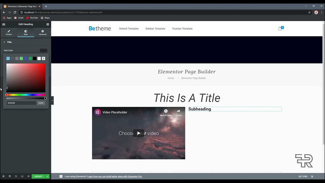This screenshot has width=325, height=183.
Task: Click the hex color input field
Action: 22,103
